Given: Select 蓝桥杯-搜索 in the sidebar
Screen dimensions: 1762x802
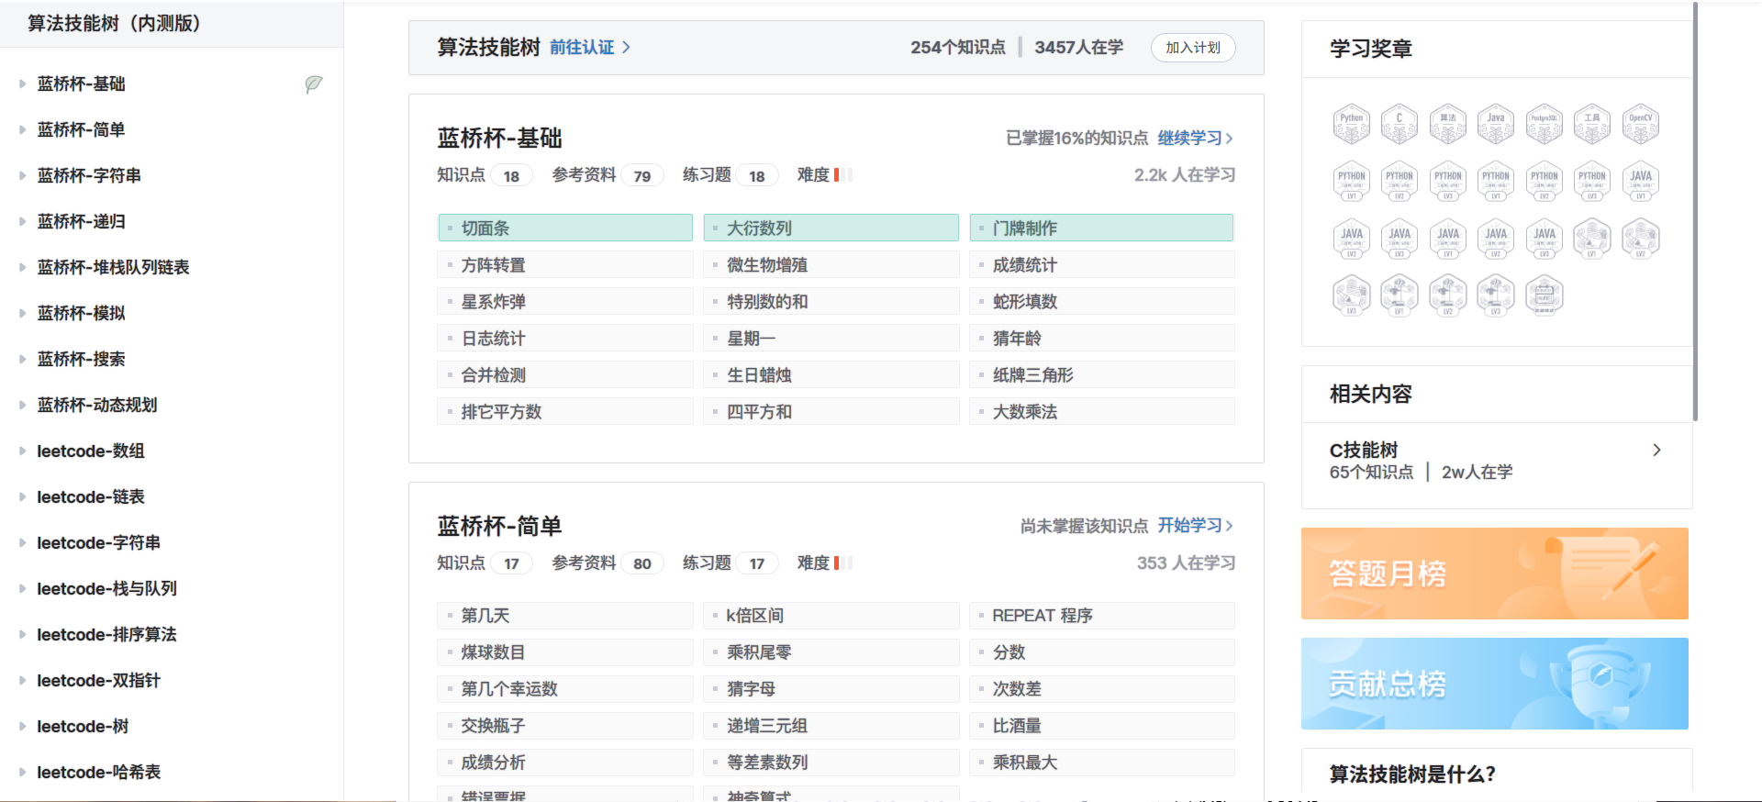Looking at the screenshot, I should (81, 359).
